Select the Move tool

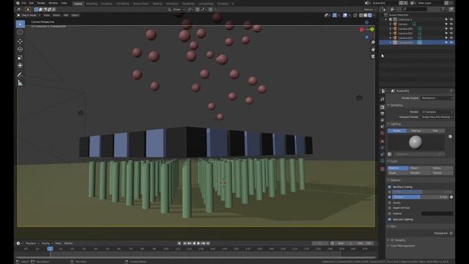pos(21,41)
